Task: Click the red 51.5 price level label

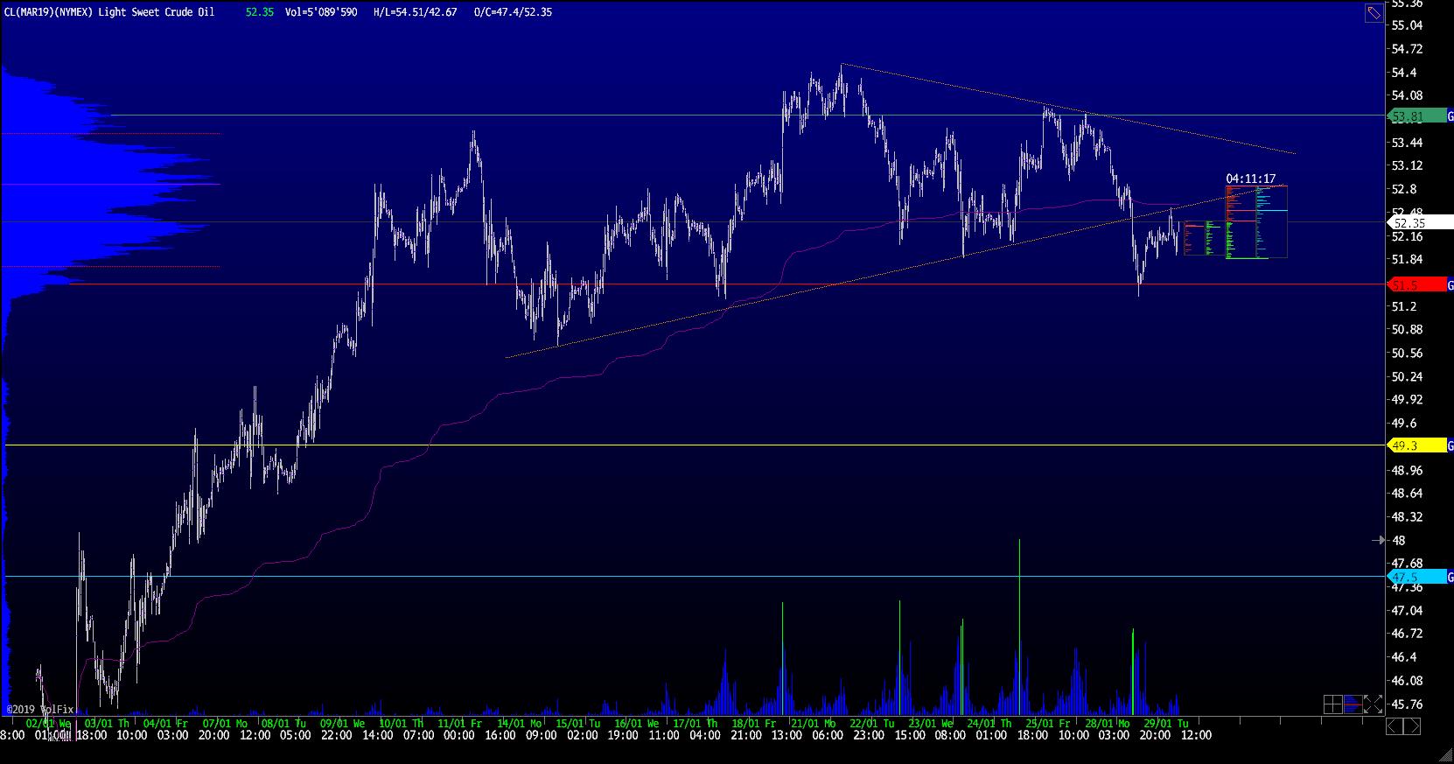Action: tap(1408, 285)
